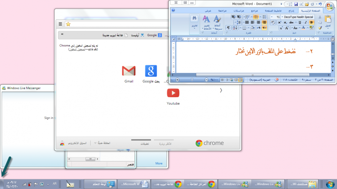Open Chrome's hamburger menu icon
The image size is (337, 189).
60,24
